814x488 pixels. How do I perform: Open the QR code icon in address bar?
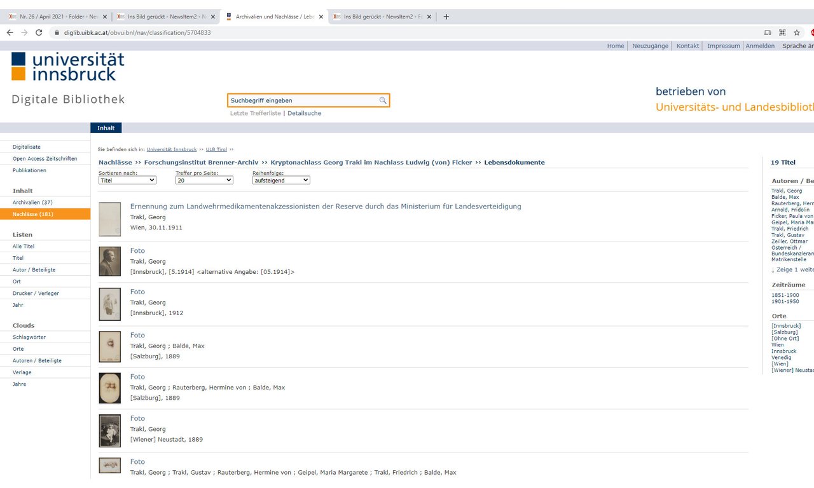click(x=782, y=32)
